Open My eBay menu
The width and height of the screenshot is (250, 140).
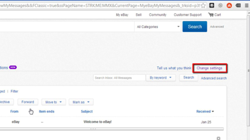(122, 15)
